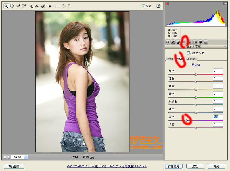The height and width of the screenshot is (171, 230).
Task: Click the 复位 reset button
Action: (195, 166)
